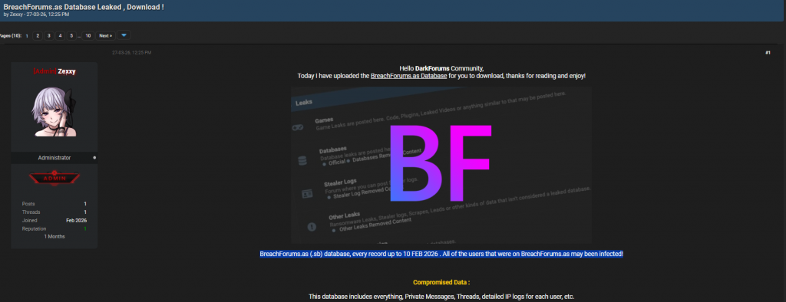Click the BF forum preview image
Image resolution: width=786 pixels, height=302 pixels.
(x=441, y=166)
